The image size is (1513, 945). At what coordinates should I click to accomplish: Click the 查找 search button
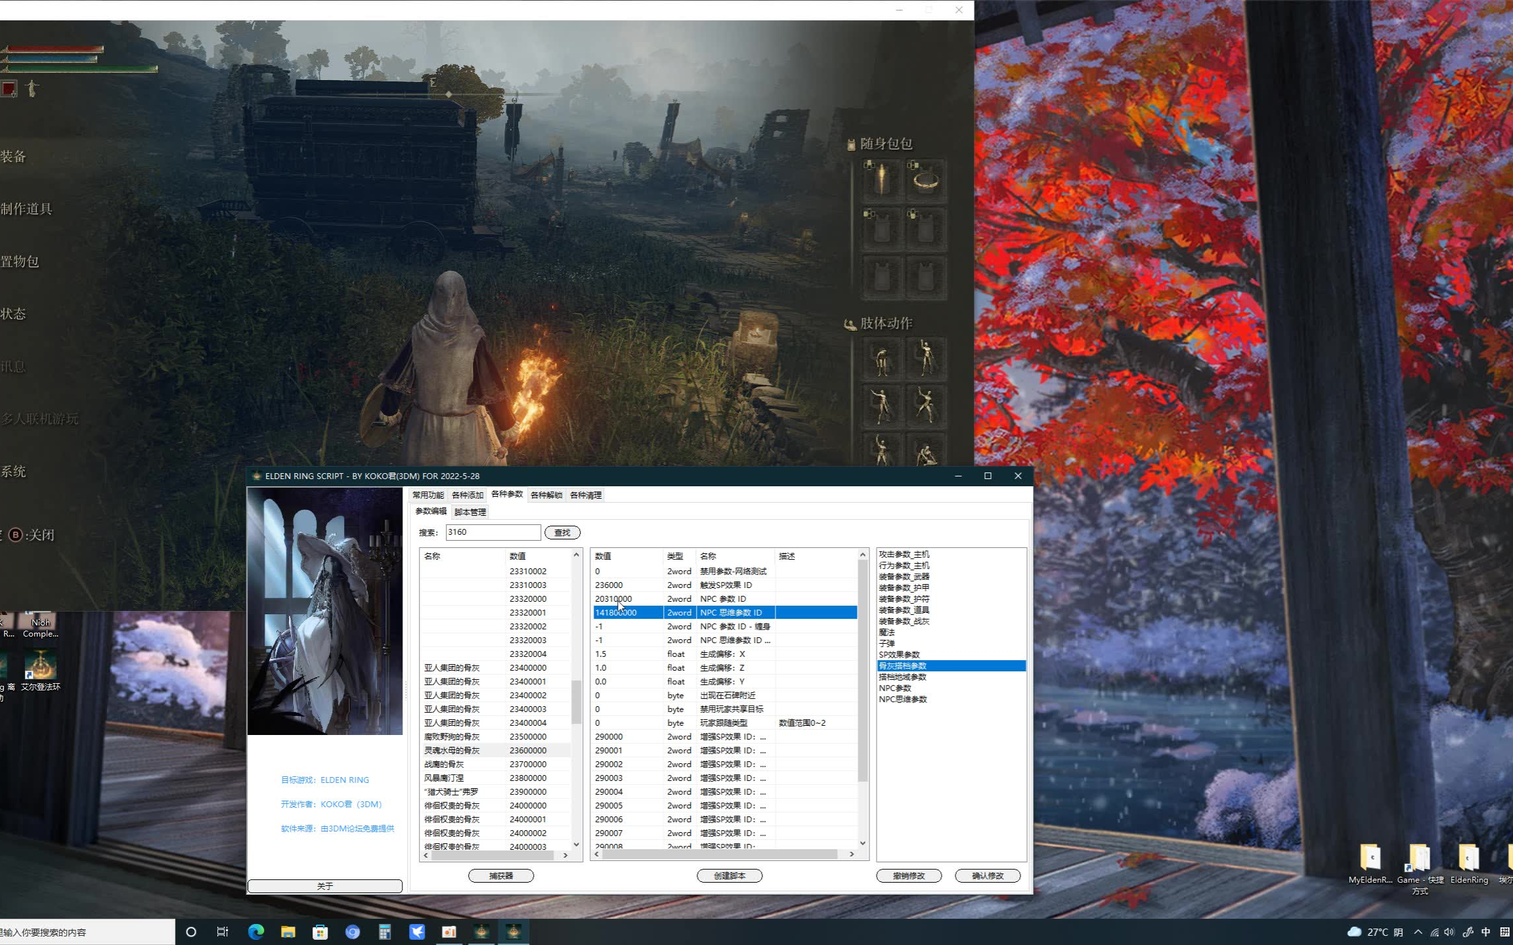click(x=562, y=532)
